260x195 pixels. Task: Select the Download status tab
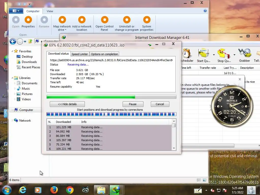tap(58, 54)
